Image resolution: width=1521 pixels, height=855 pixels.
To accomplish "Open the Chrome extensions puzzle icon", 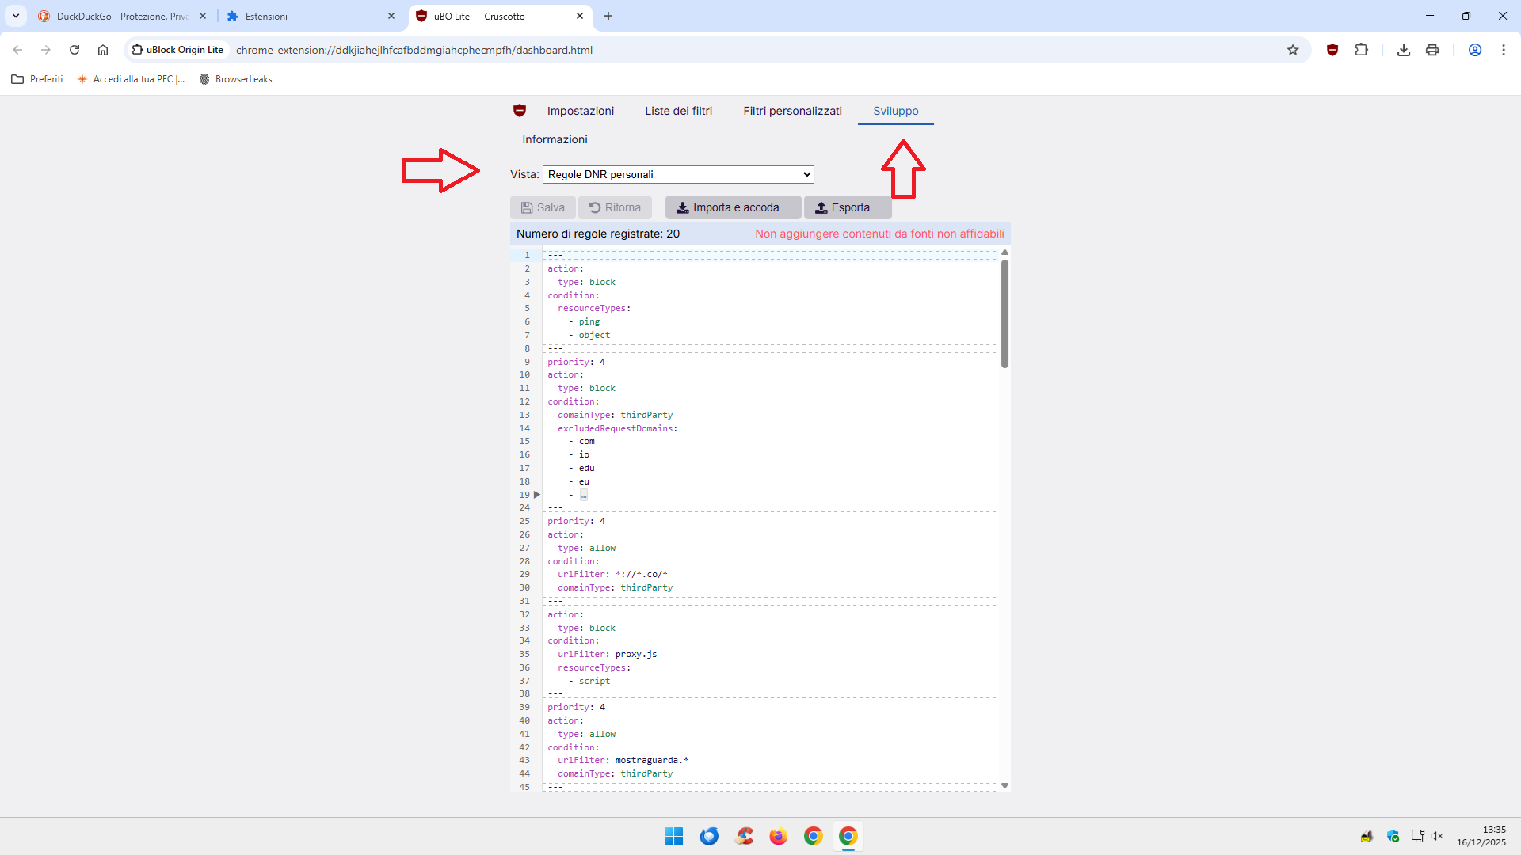I will pos(1361,50).
